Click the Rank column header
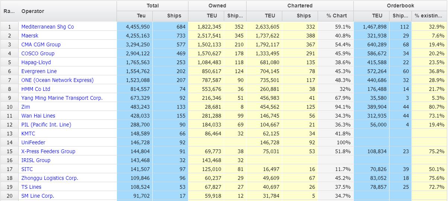Screen dimensions: 448x201 [9, 11]
